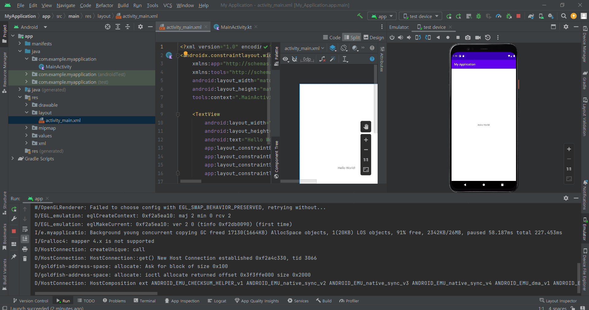Image resolution: width=589 pixels, height=310 pixels.
Task: Expand Gradle Scripts node
Action: (13, 159)
